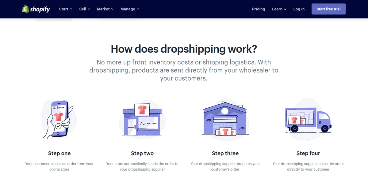Click the Shopify shopping bag logo icon
The width and height of the screenshot is (368, 186).
(25, 9)
